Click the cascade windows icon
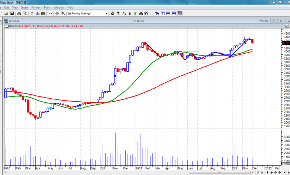 pyautogui.click(x=157, y=13)
